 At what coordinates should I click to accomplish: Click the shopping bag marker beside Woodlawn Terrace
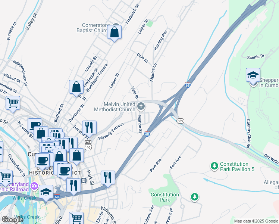tap(76, 87)
